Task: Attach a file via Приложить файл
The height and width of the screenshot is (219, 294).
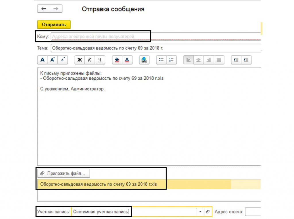Action: pos(63,173)
